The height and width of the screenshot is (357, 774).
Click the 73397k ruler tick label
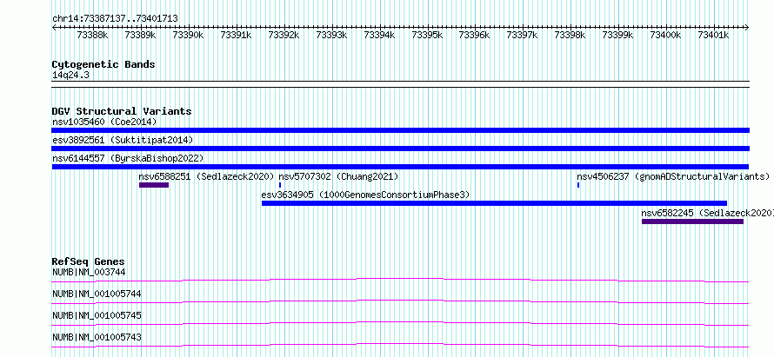(523, 35)
